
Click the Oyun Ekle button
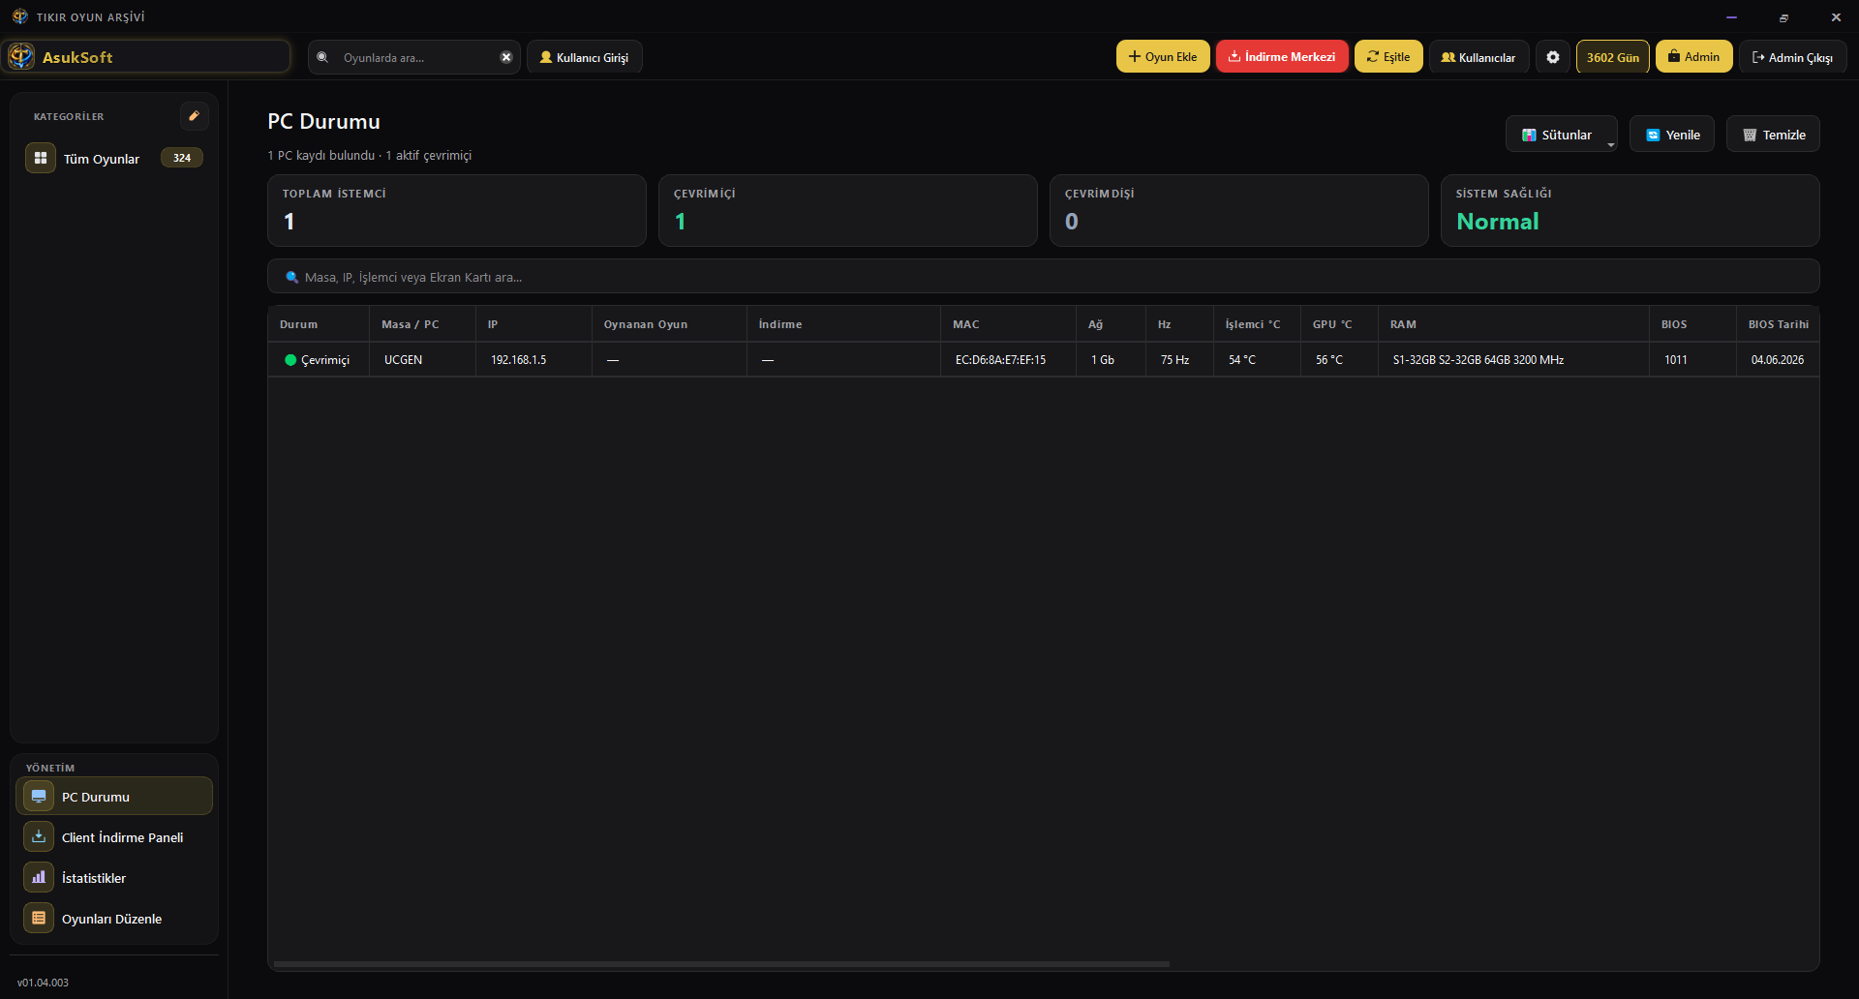pyautogui.click(x=1163, y=57)
